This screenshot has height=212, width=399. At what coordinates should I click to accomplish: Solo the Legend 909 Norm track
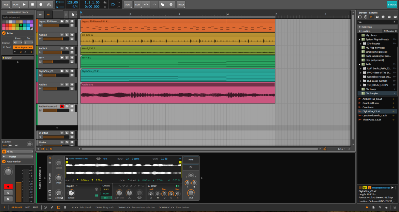pyautogui.click(x=66, y=21)
